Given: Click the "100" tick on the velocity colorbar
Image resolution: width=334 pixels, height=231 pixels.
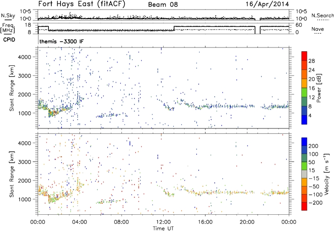Looking at the screenshot, I should [x=314, y=154].
